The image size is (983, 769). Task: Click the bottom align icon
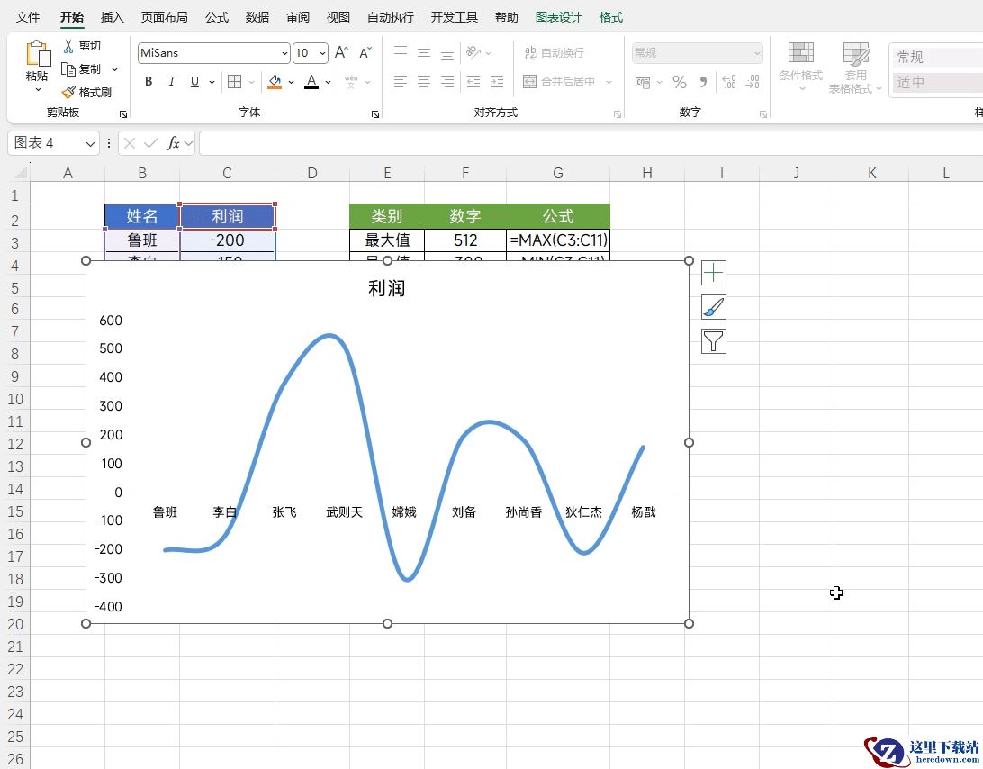[447, 53]
